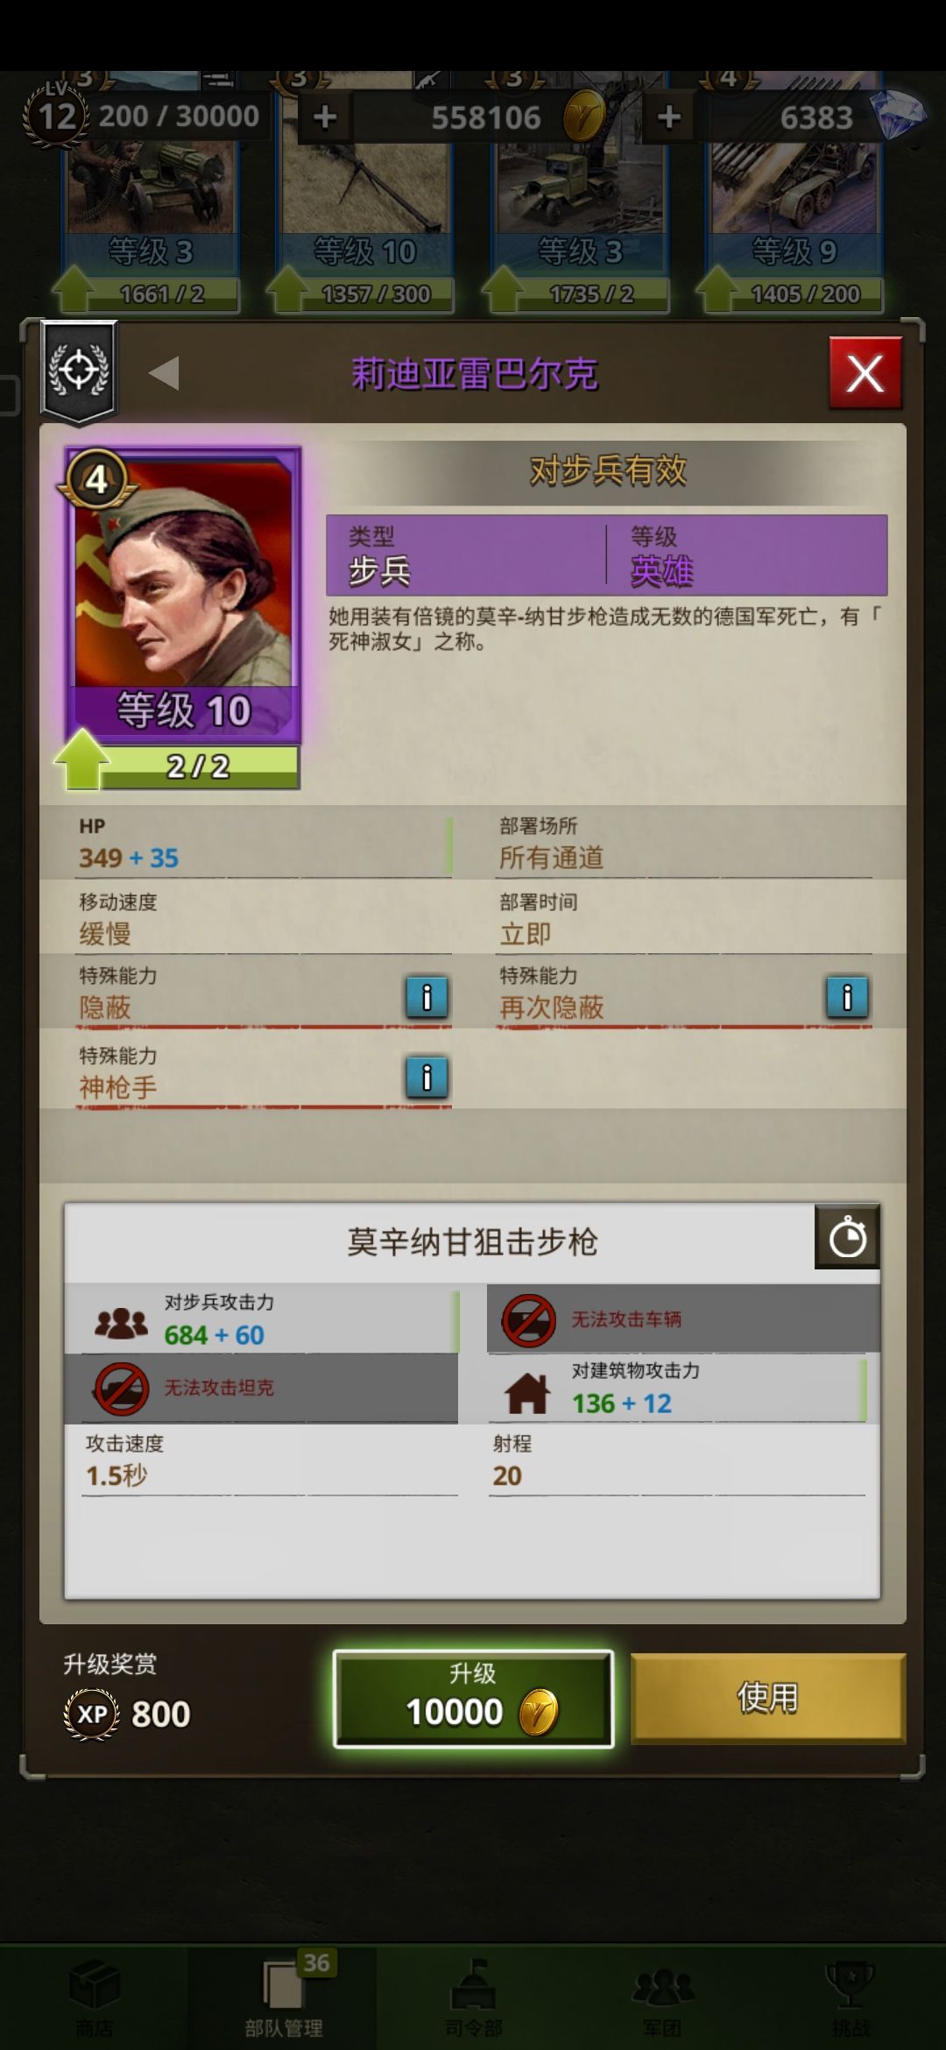Image resolution: width=946 pixels, height=2050 pixels.
Task: Click the diamond gem icon
Action: point(898,117)
